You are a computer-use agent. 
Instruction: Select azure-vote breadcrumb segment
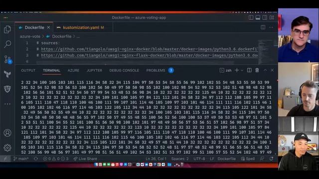30,36
